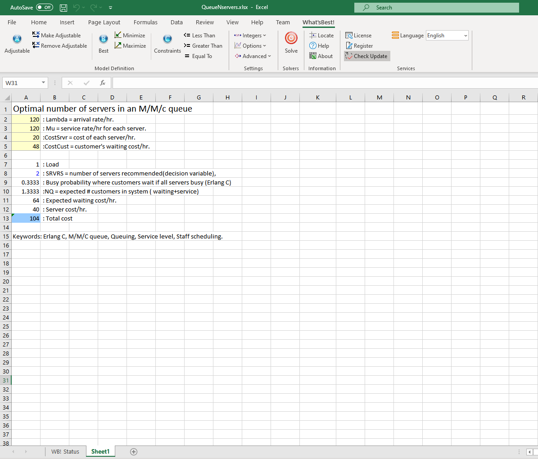Viewport: 538px width, 459px height.
Task: Click the Check Update button
Action: click(x=367, y=56)
